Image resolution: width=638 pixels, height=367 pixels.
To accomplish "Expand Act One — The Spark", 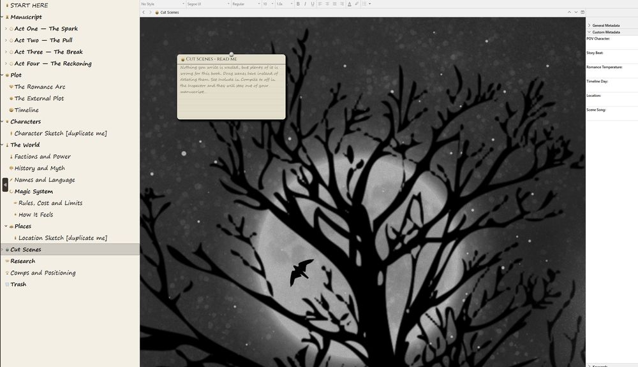I will coord(6,29).
